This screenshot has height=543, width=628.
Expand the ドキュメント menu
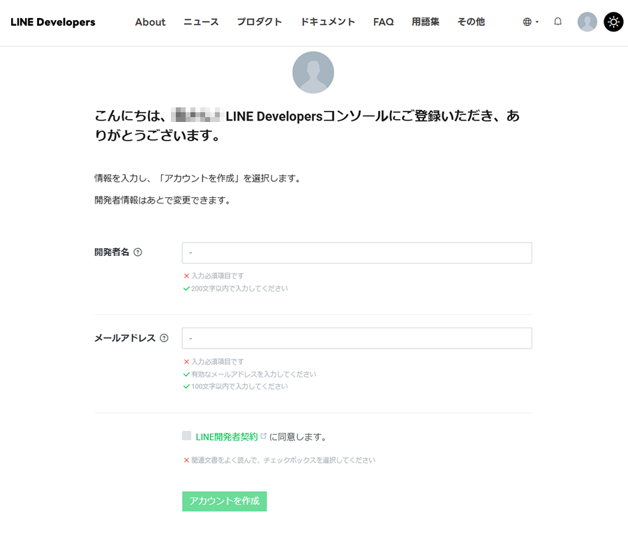point(327,22)
